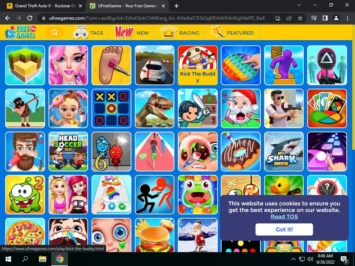This screenshot has width=355, height=266.
Task: Click the address bar URL
Action: tap(157, 18)
